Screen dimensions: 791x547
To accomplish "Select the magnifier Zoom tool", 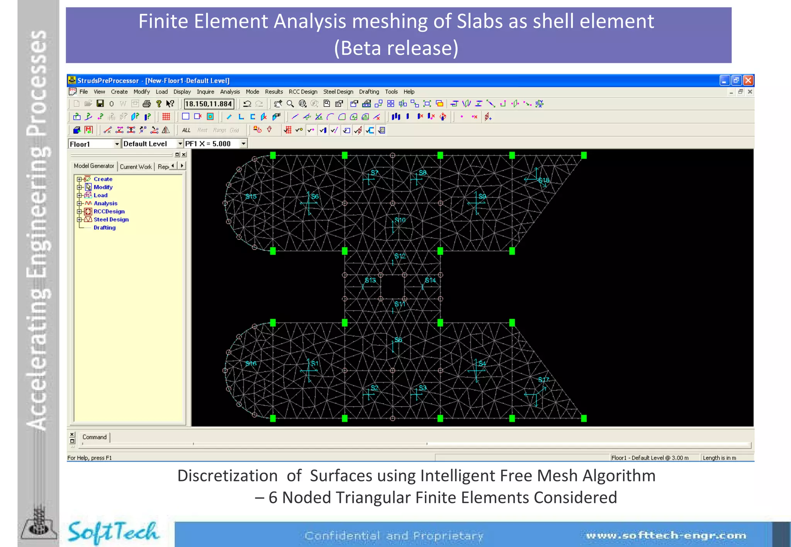I will coord(290,103).
